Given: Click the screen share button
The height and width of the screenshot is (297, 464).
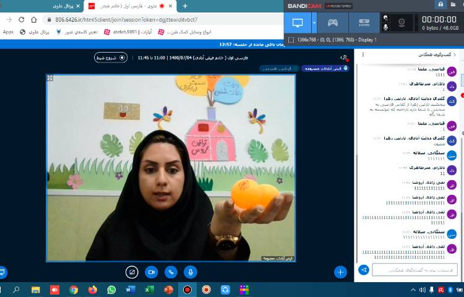Looking at the screenshot, I should [x=131, y=272].
